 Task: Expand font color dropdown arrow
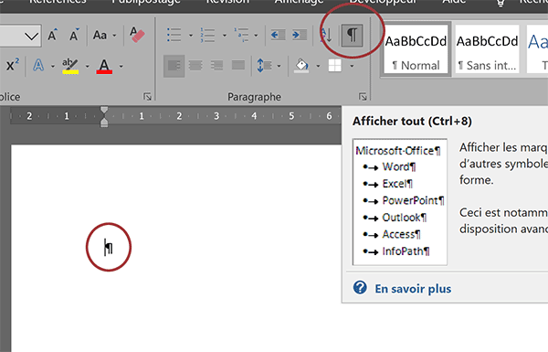[121, 66]
